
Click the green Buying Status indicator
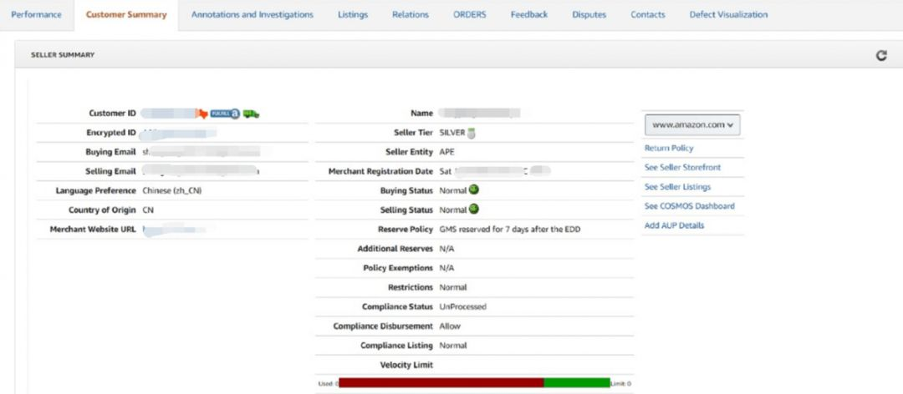coord(473,189)
